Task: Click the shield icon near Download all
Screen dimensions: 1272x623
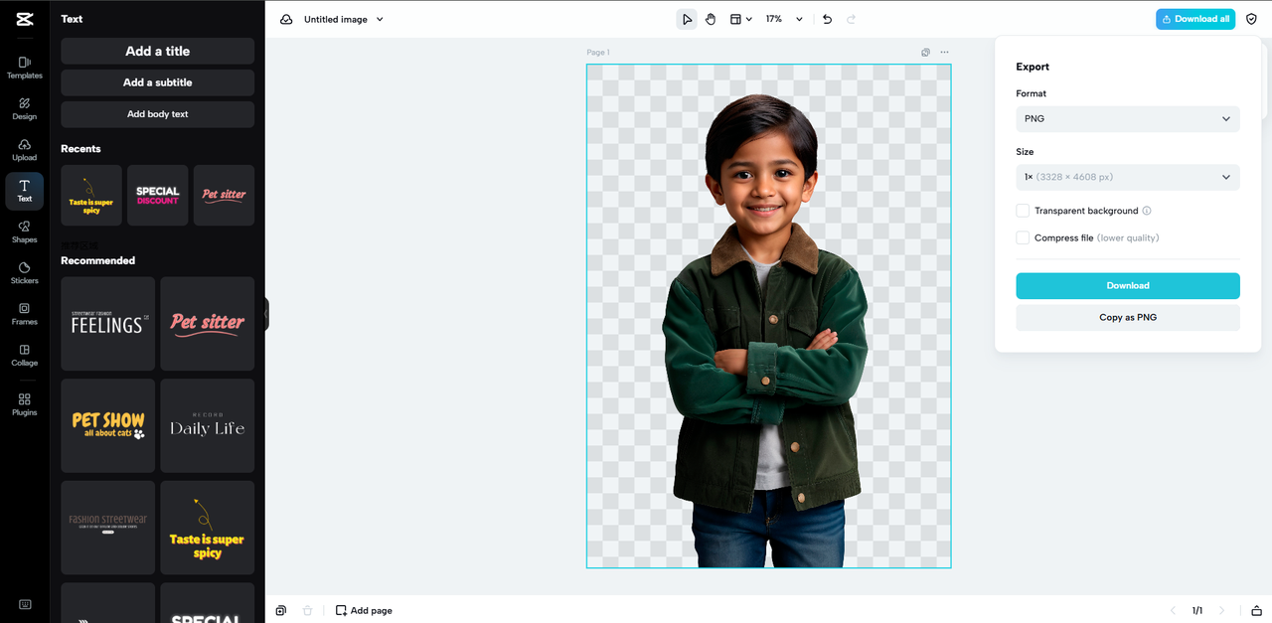Action: [1251, 19]
